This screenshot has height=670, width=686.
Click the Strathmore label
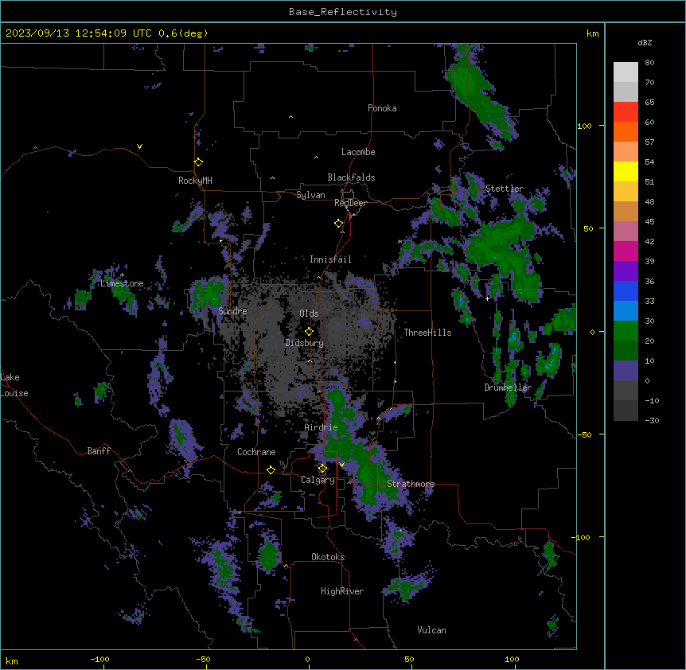(x=411, y=484)
